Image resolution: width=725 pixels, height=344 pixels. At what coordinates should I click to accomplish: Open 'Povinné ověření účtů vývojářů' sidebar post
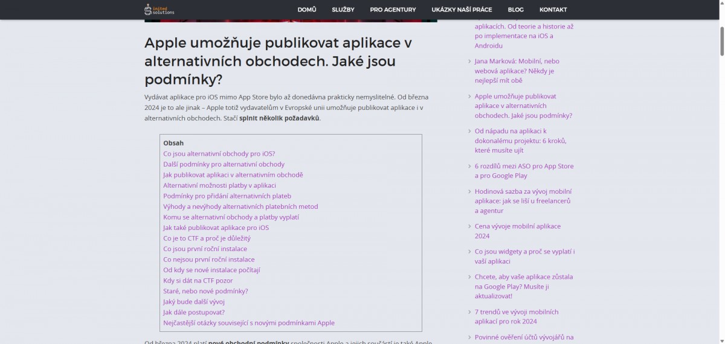[x=524, y=338]
